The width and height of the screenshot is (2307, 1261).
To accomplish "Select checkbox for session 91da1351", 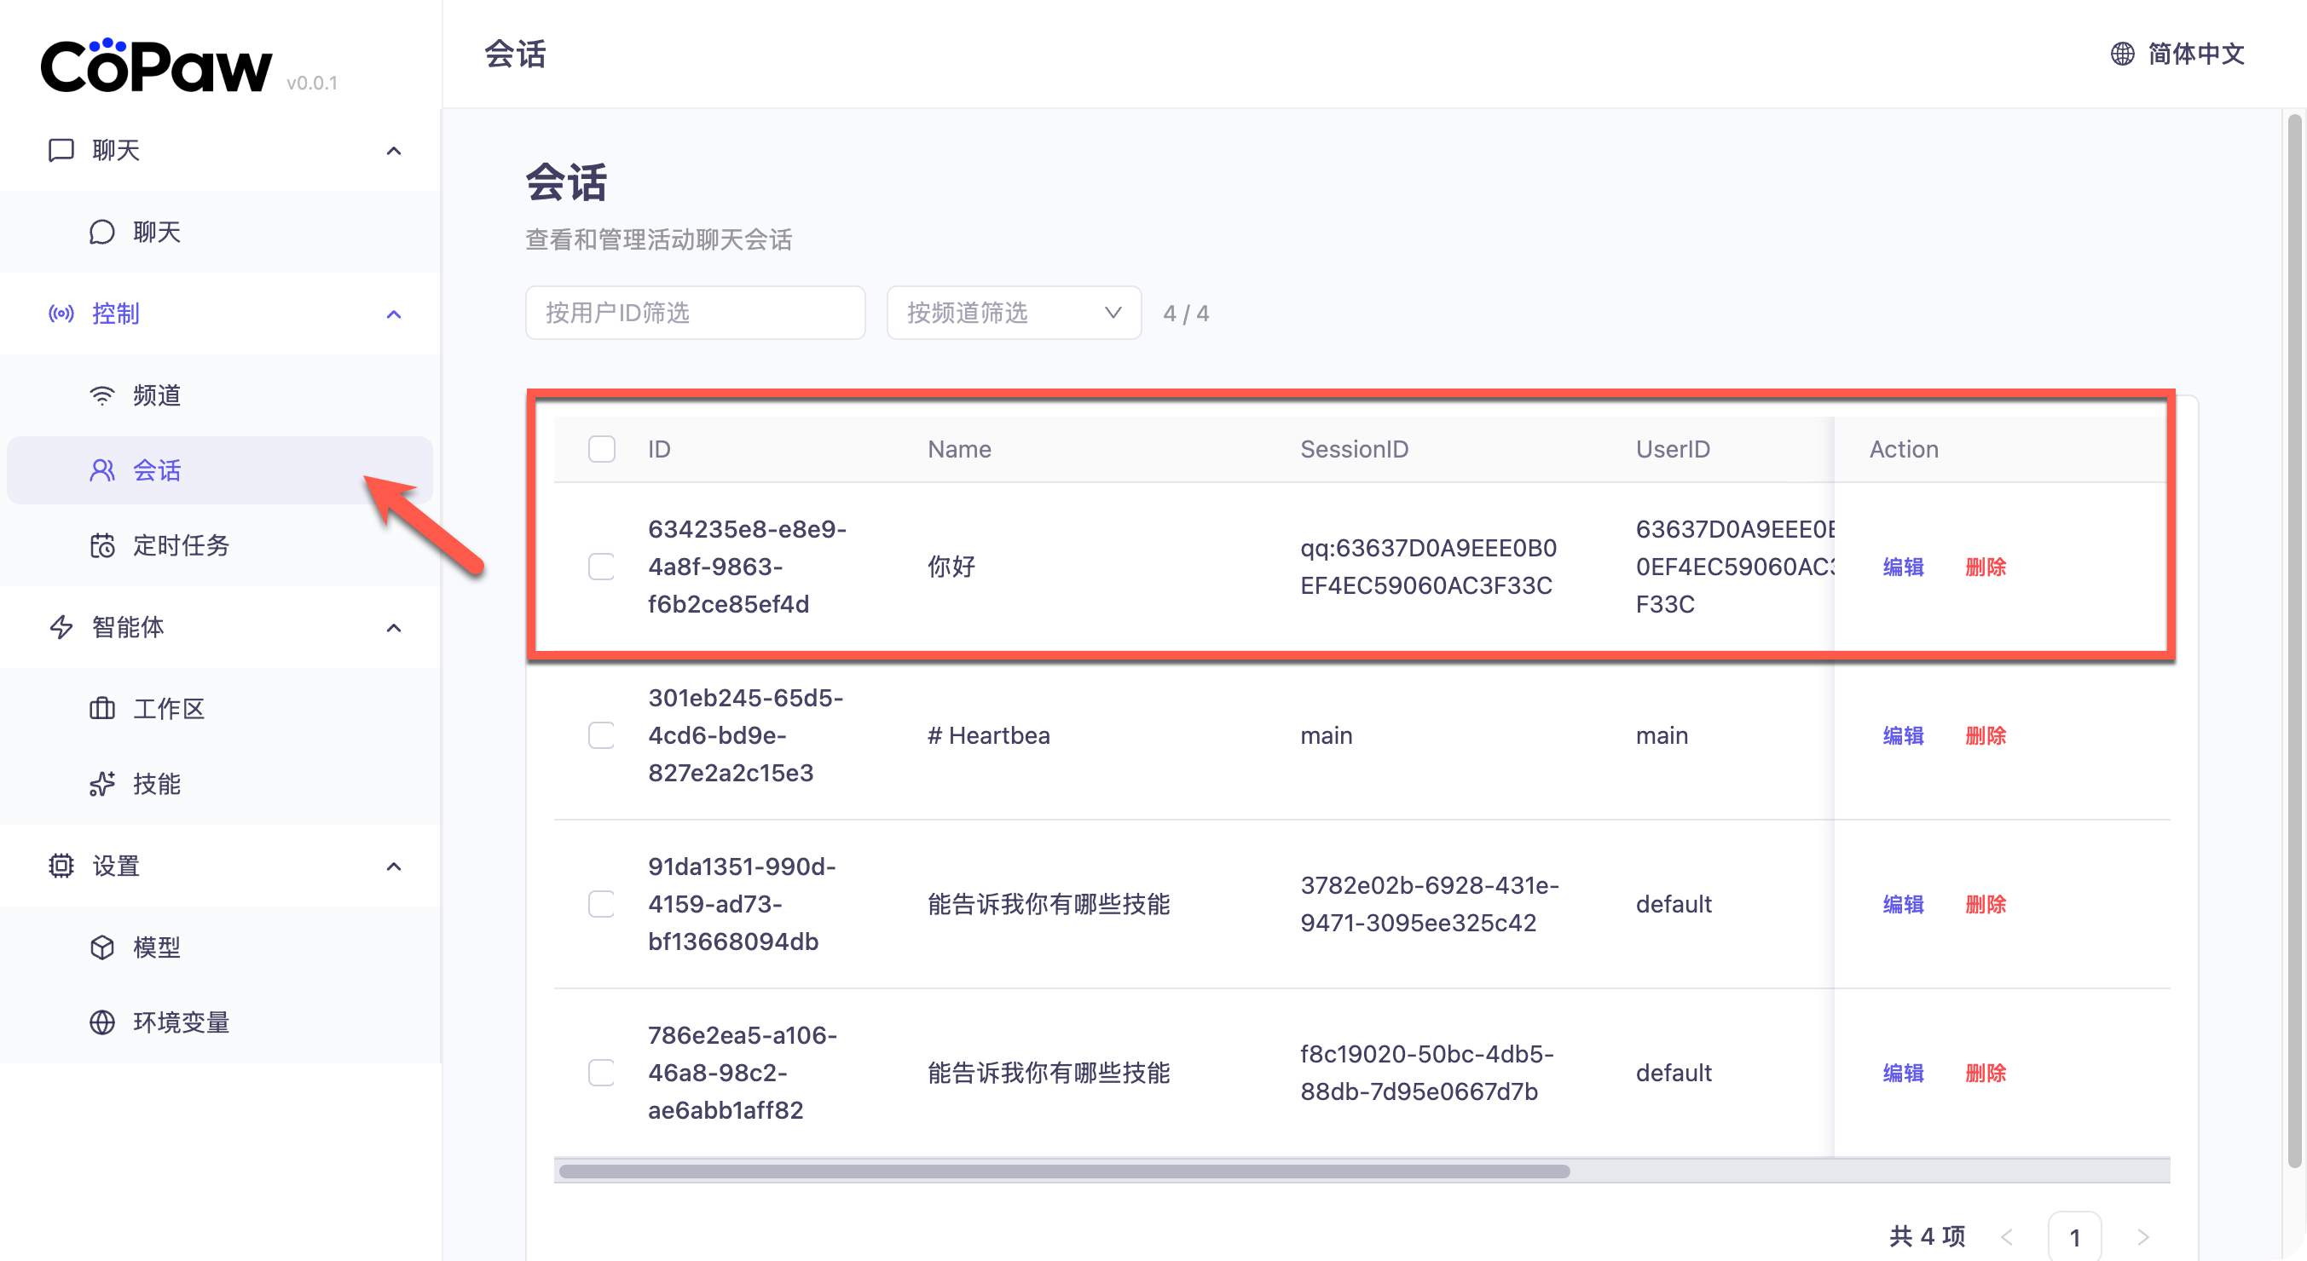I will click(x=601, y=904).
